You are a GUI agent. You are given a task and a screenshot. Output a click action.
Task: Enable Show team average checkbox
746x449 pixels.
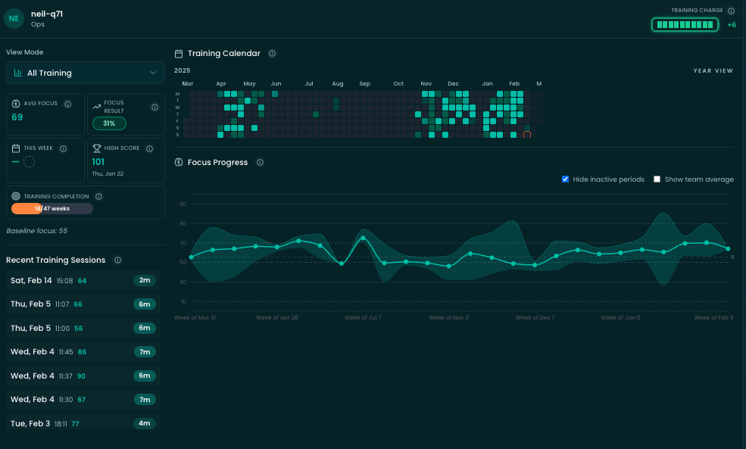click(x=657, y=179)
